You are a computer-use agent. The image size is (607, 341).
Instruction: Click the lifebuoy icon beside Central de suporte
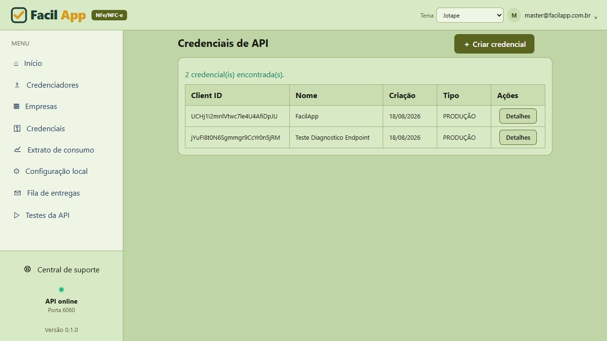[x=28, y=269]
